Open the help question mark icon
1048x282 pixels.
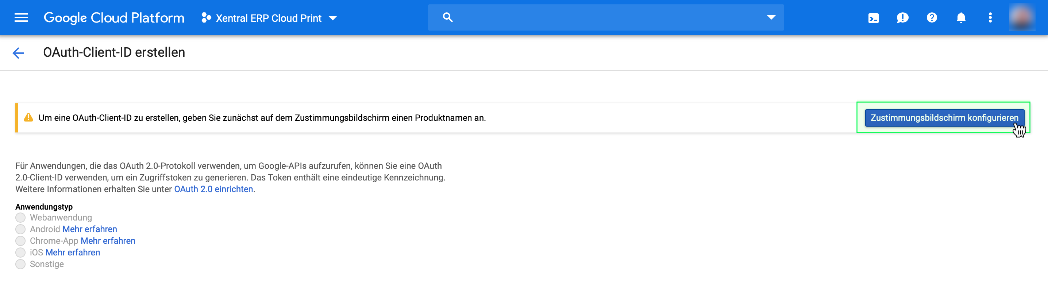click(932, 18)
